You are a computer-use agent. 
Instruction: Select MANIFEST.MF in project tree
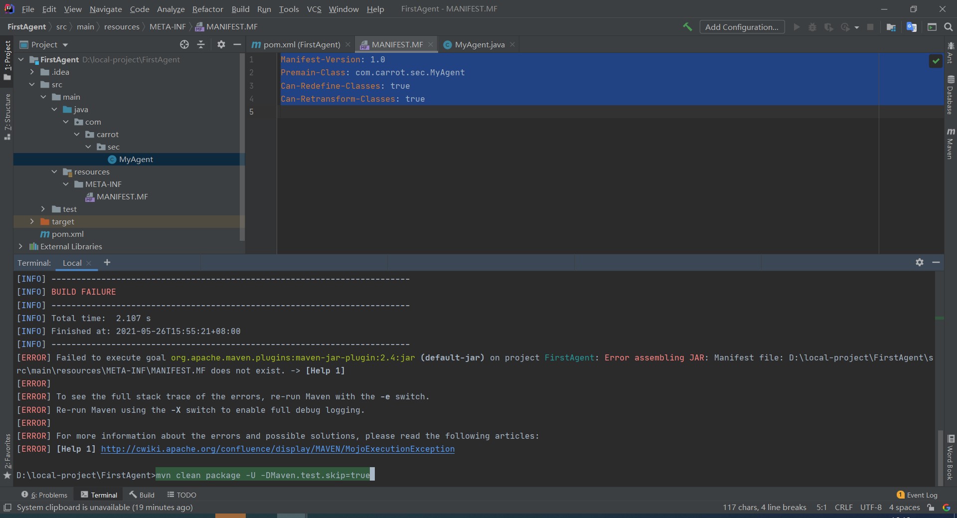(122, 196)
